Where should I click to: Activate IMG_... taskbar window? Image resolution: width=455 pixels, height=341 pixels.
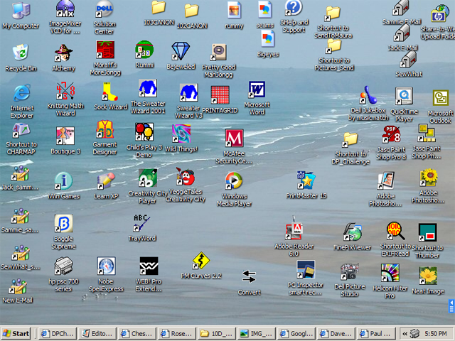257,333
